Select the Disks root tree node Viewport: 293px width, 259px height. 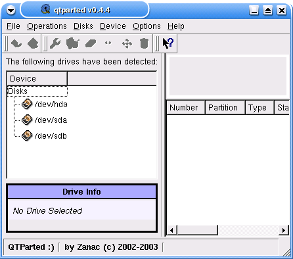click(x=37, y=91)
